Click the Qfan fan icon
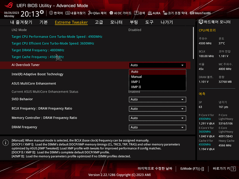The width and height of the screenshot is (239, 179). (x=90, y=13)
